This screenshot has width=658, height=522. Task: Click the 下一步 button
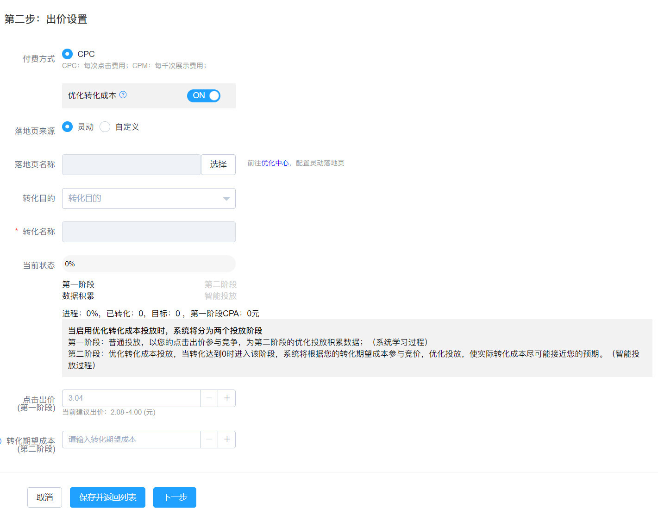(x=175, y=497)
